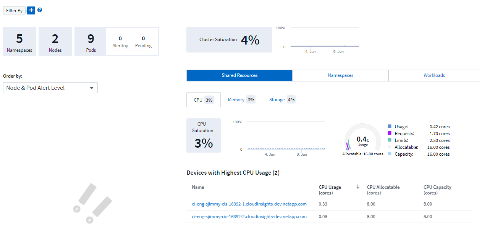Click the Filter By button
482x231 pixels.
pyautogui.click(x=14, y=11)
